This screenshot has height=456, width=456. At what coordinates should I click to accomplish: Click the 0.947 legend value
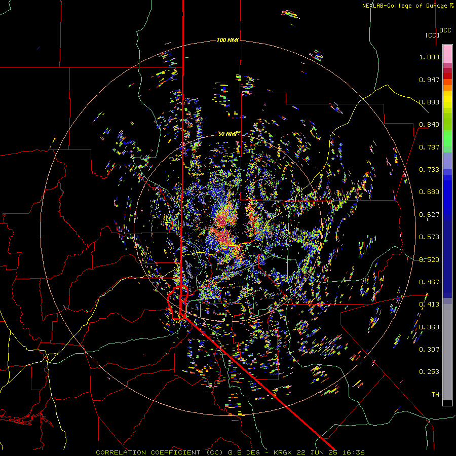point(429,80)
